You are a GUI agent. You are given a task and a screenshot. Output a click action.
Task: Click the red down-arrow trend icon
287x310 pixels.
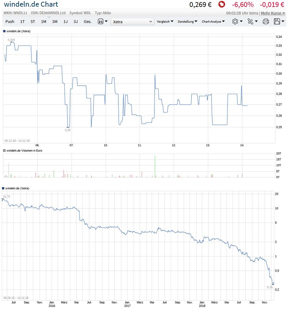click(x=222, y=5)
